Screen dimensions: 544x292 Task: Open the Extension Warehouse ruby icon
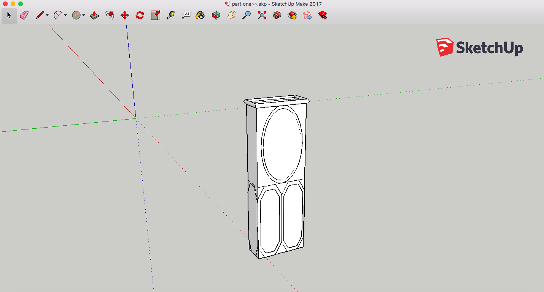323,15
